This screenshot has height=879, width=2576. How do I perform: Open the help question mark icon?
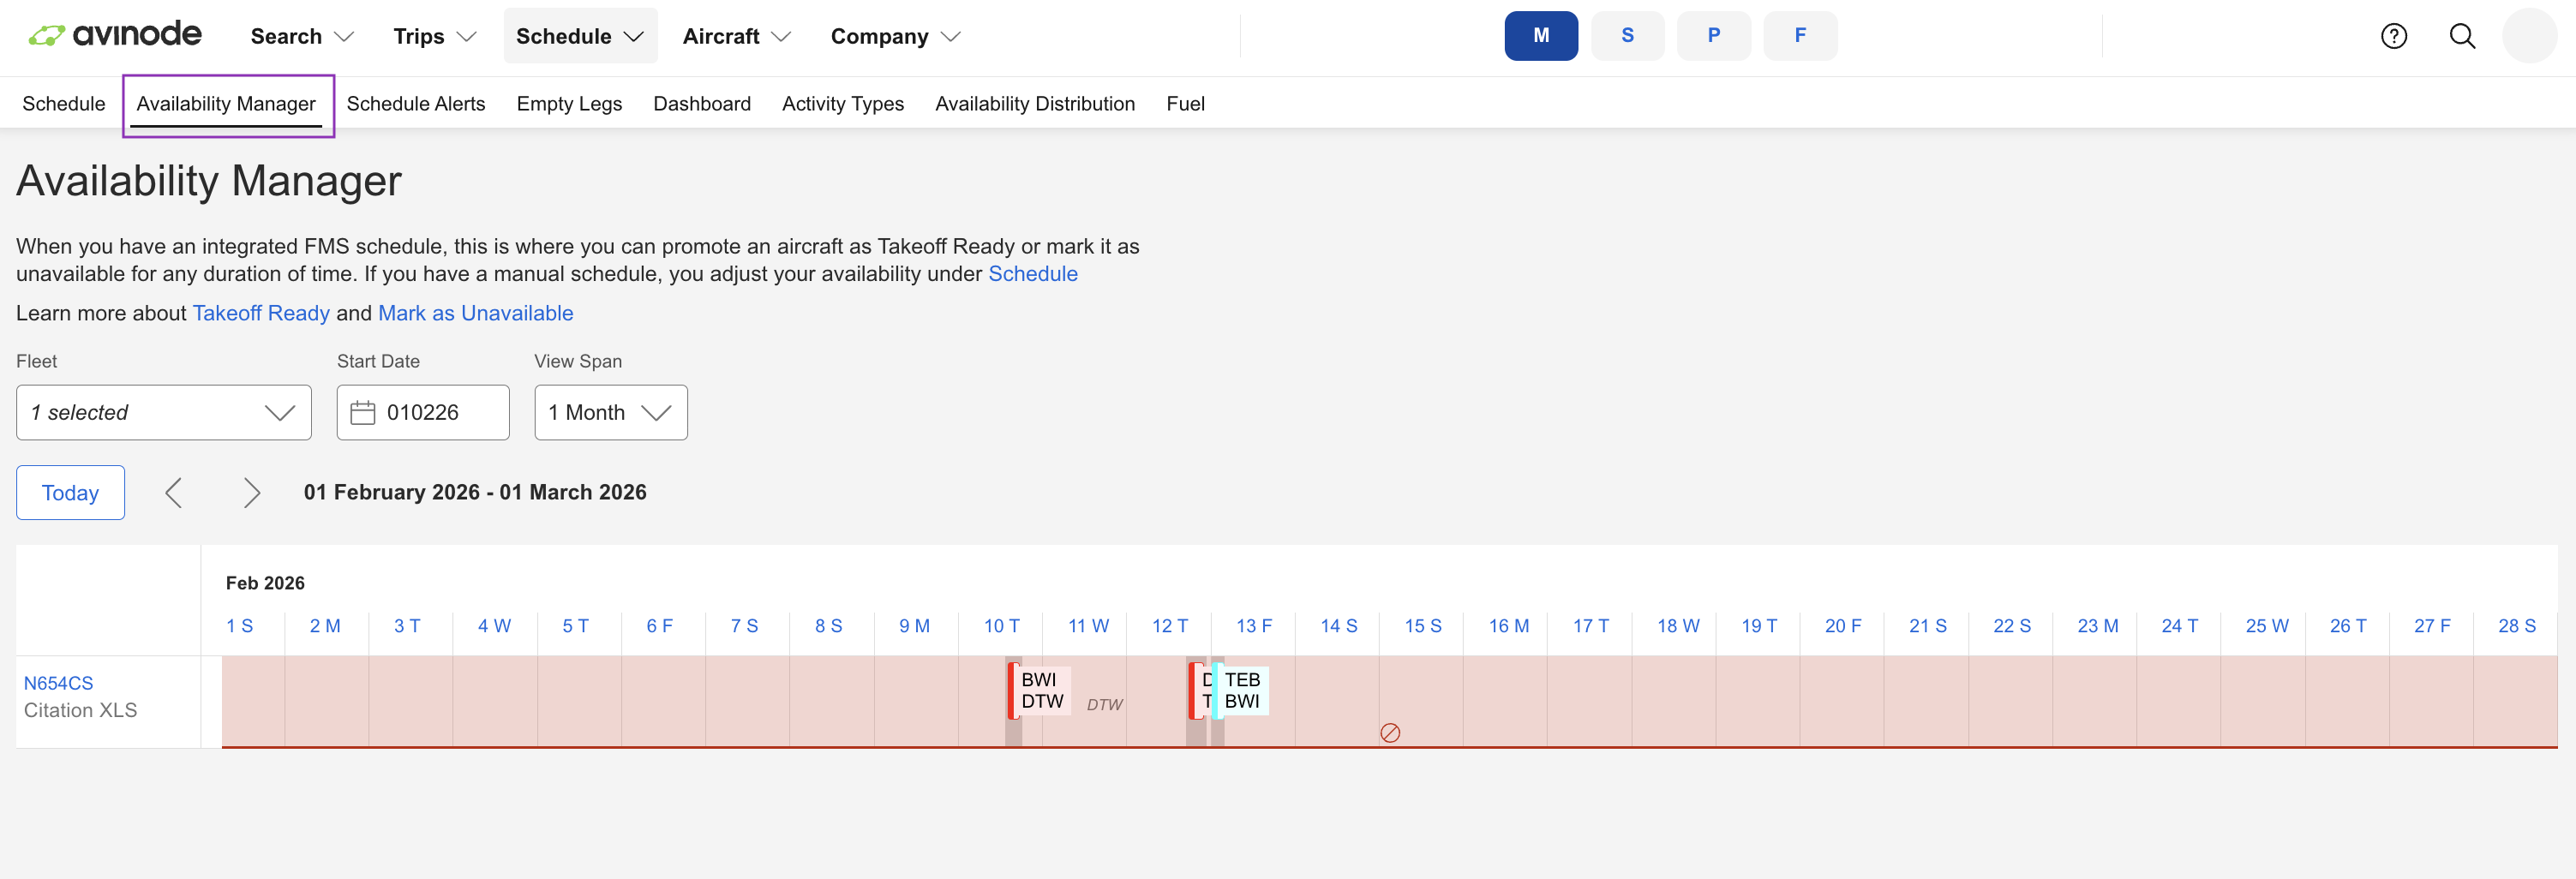(x=2394, y=35)
